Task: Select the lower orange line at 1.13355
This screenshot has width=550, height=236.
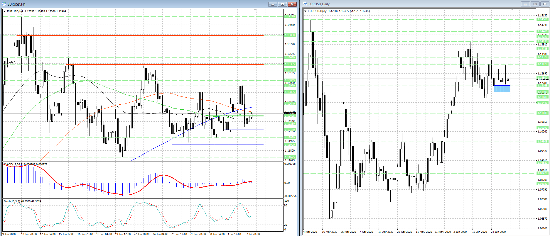Action: pyautogui.click(x=165, y=64)
